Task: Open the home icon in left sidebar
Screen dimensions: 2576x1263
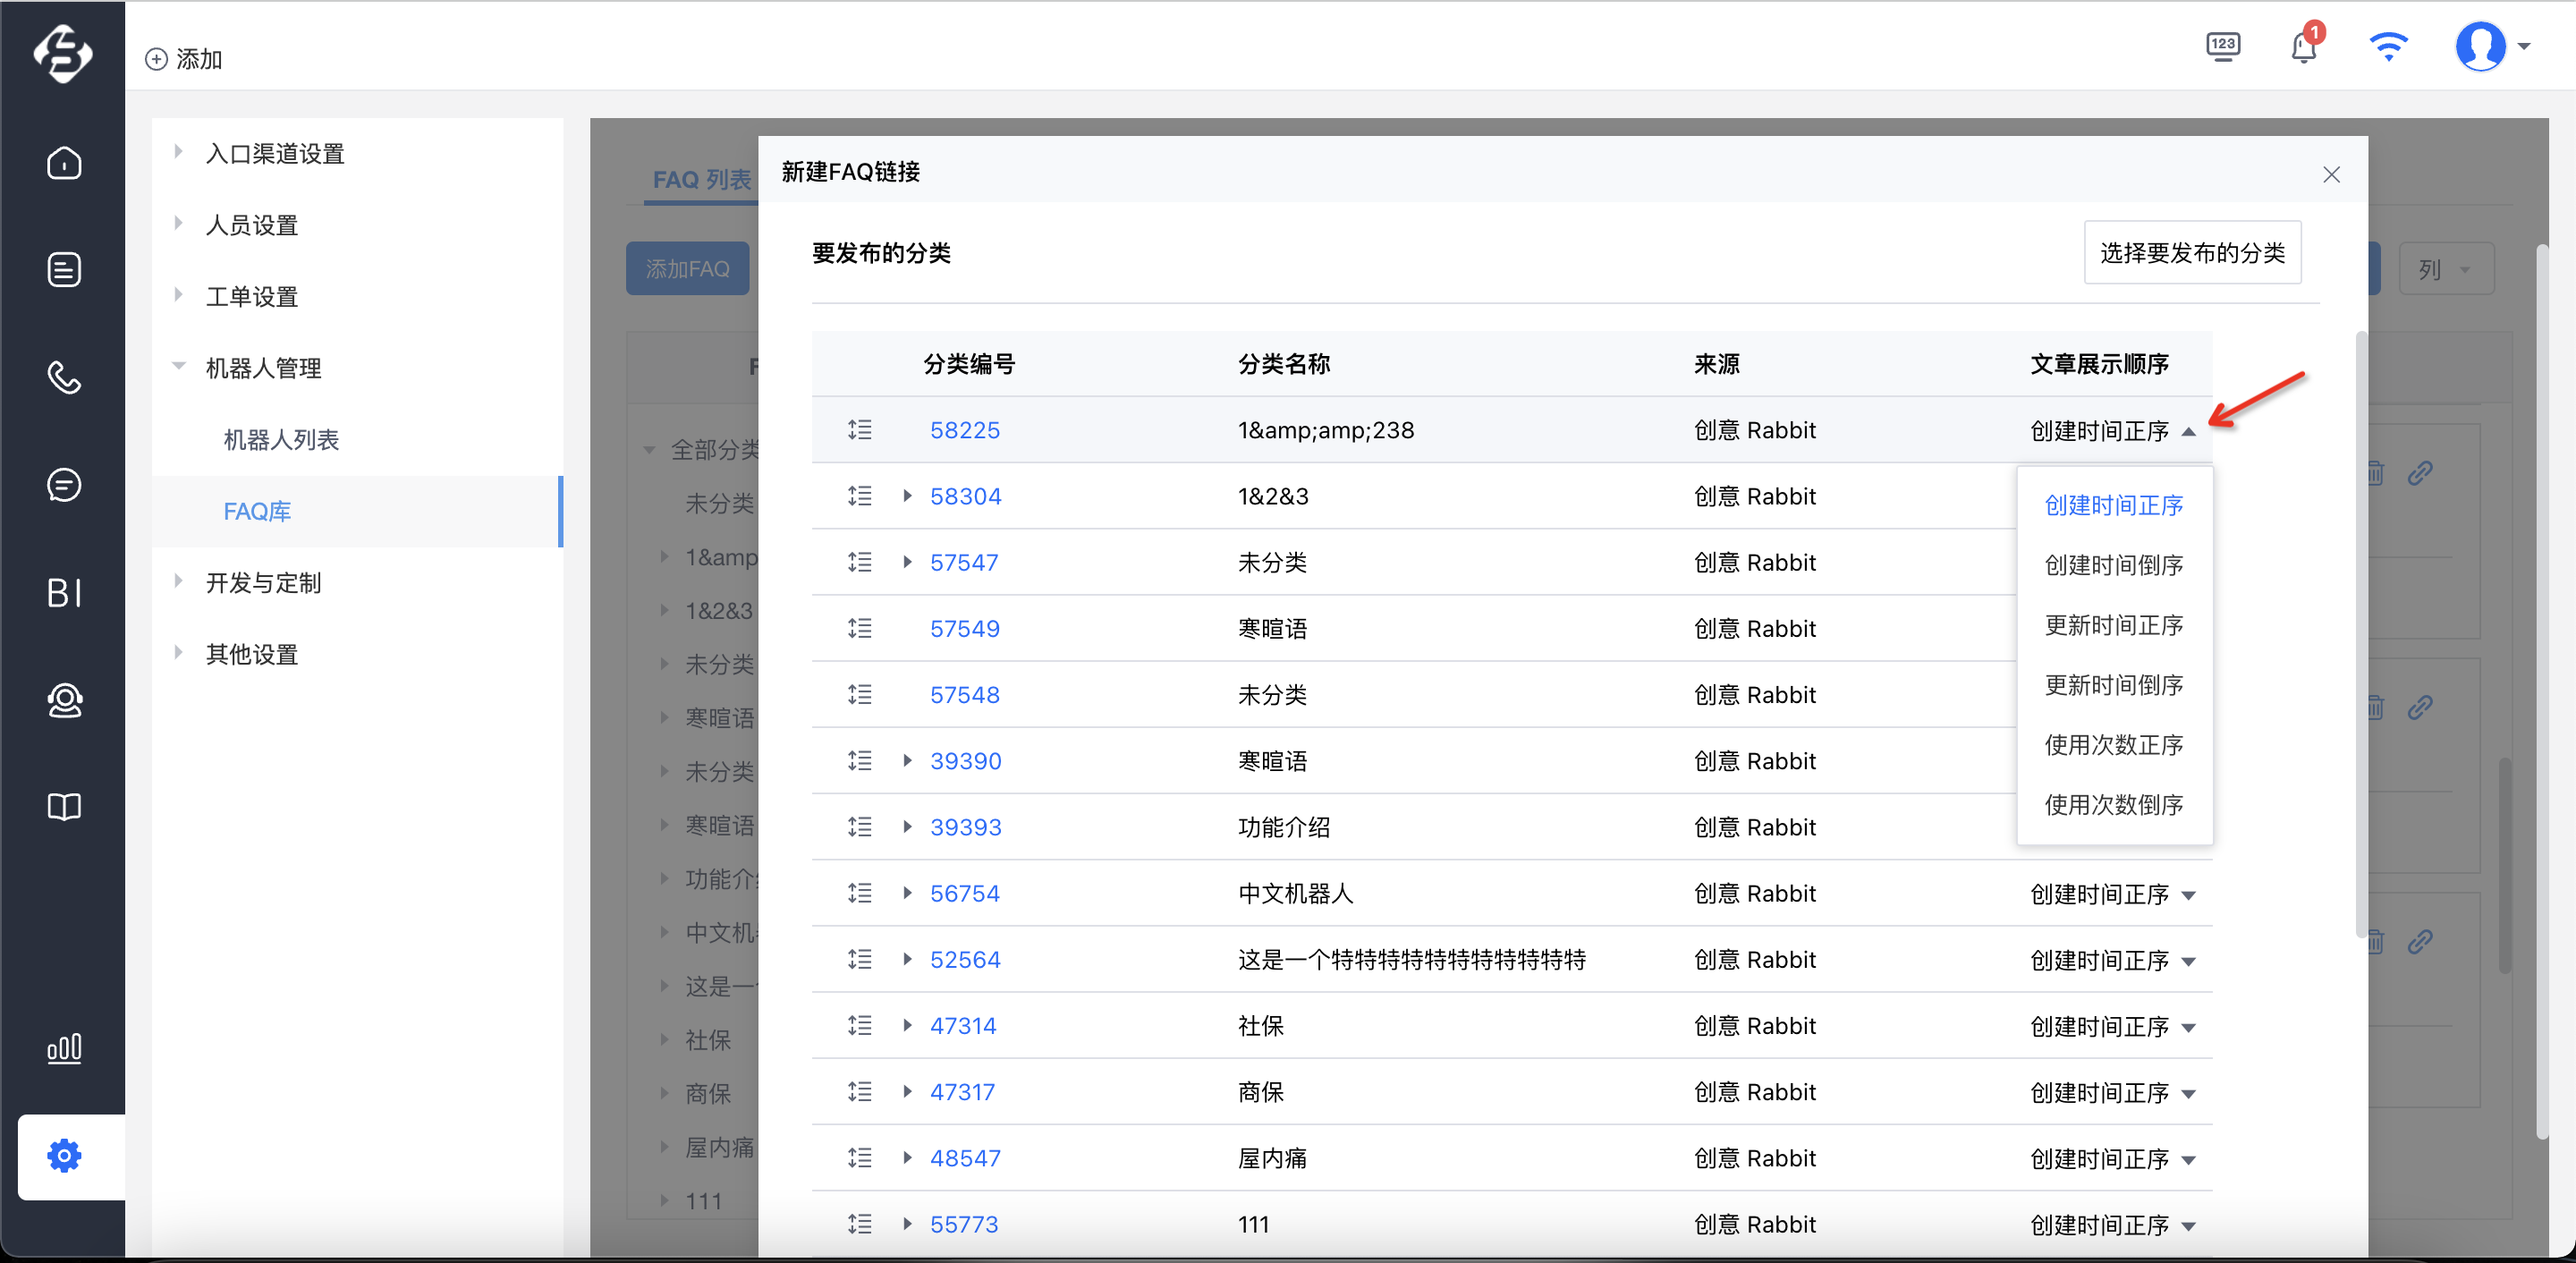Action: (x=64, y=162)
